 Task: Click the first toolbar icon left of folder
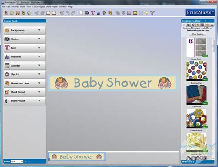pos(6,13)
